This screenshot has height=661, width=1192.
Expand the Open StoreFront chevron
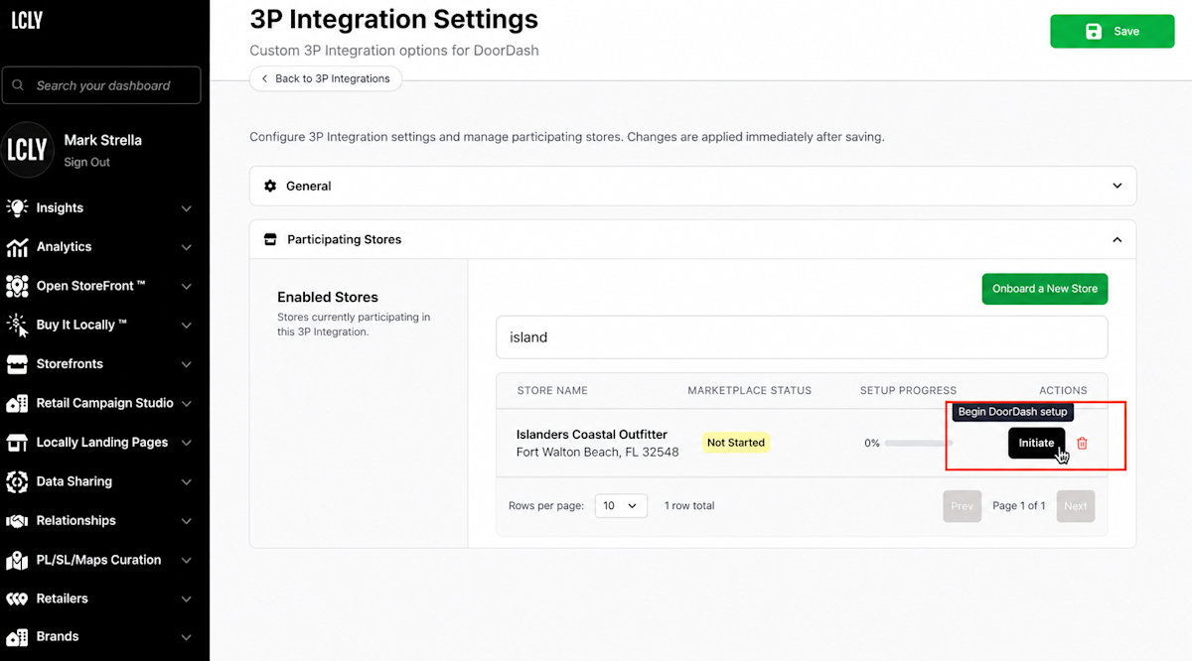coord(187,287)
